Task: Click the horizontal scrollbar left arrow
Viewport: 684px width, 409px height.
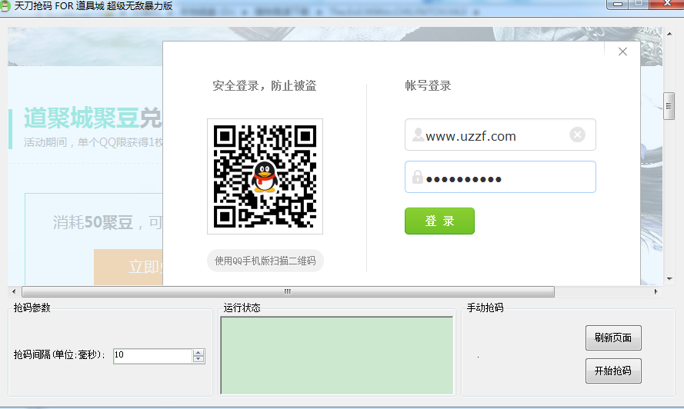Action: pos(14,291)
